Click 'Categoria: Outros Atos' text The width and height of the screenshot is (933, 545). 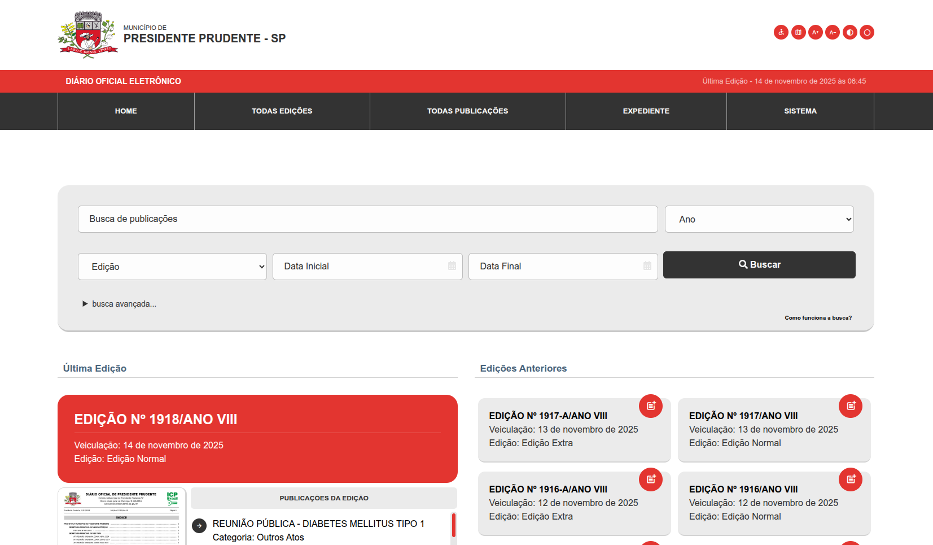(x=258, y=537)
